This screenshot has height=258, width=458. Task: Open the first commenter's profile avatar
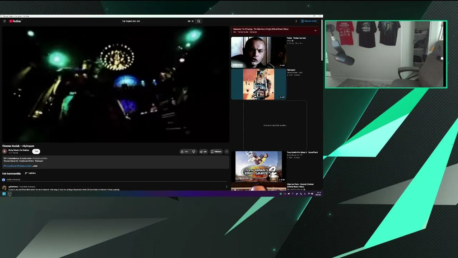point(4,188)
